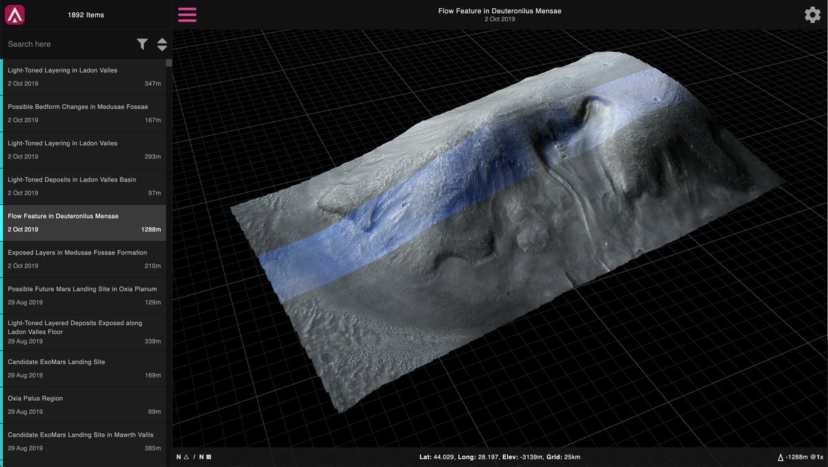Viewport: 828px width, 467px height.
Task: Click the list scrollbar thumb
Action: [x=169, y=63]
